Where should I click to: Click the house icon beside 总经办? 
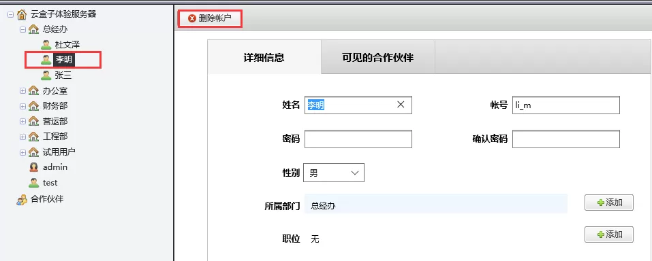[x=33, y=29]
